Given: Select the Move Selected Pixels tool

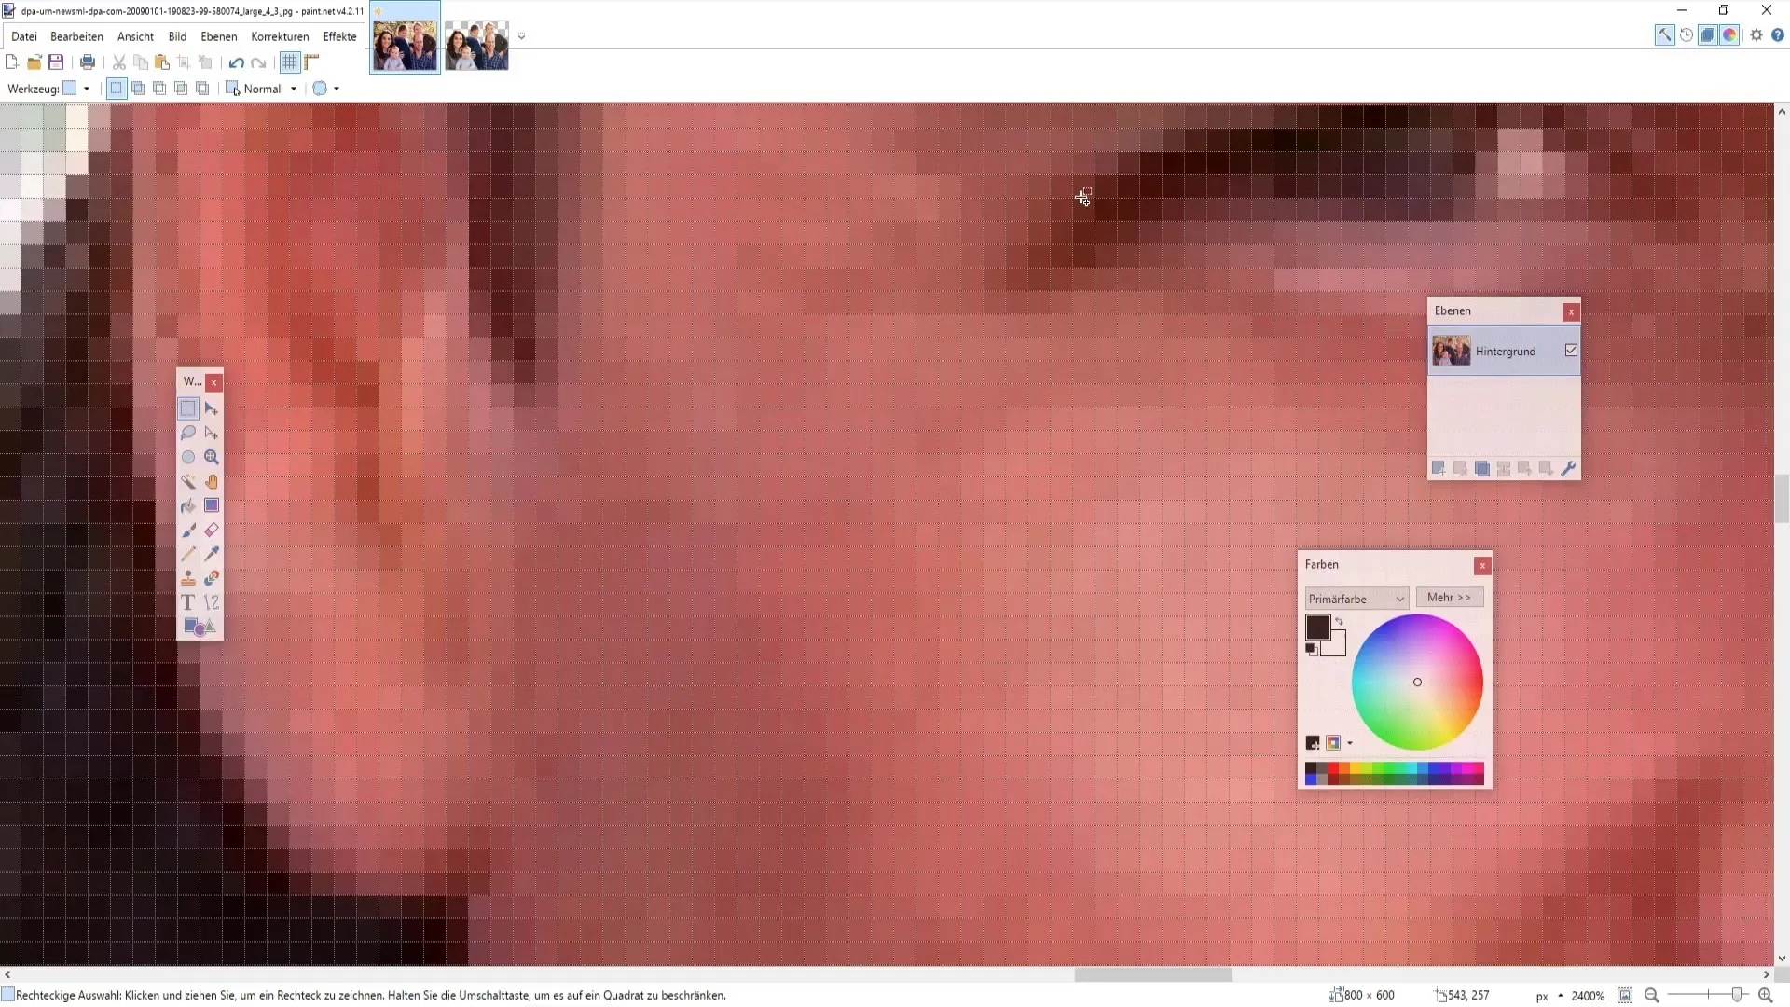Looking at the screenshot, I should (x=212, y=408).
